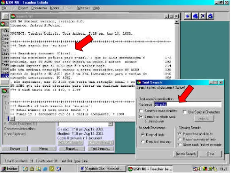Select Keep first find only radio button

143,142
